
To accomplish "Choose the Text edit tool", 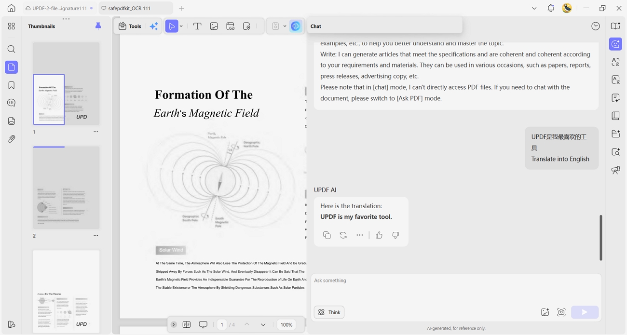I will point(197,26).
